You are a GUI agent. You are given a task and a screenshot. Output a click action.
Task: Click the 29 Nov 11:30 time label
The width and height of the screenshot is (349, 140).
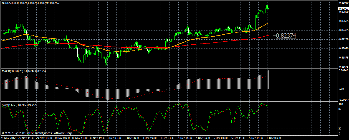(x=27, y=138)
